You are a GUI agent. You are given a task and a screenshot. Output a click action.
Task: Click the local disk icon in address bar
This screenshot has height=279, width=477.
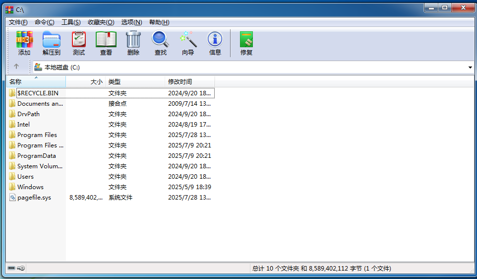tap(38, 67)
